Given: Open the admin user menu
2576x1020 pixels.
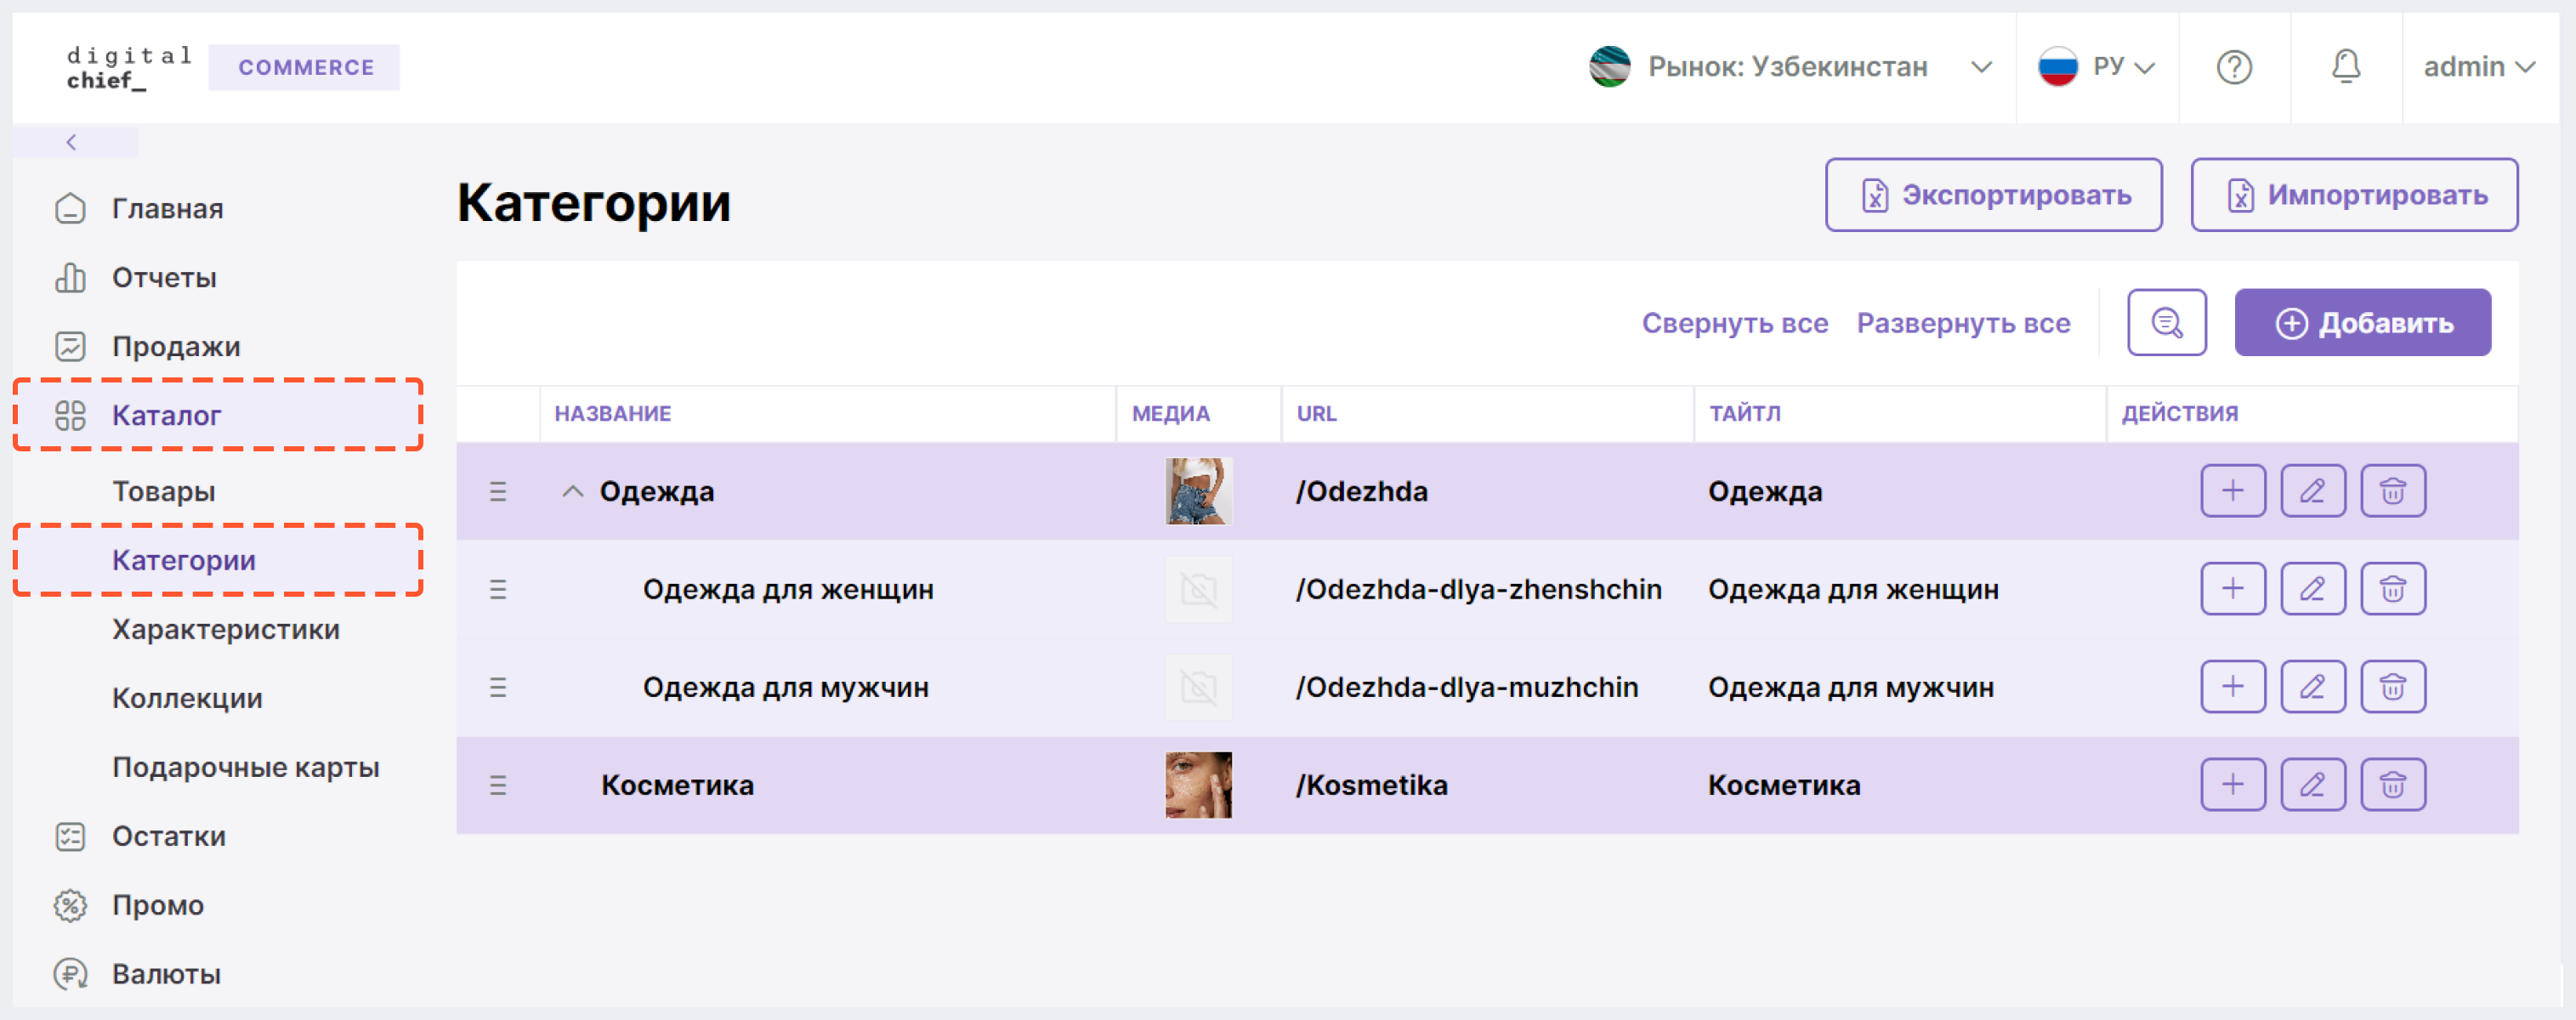Looking at the screenshot, I should [x=2478, y=67].
